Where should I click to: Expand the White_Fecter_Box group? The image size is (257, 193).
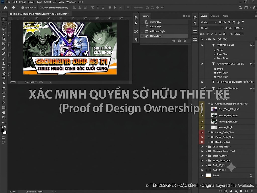(x=206, y=161)
